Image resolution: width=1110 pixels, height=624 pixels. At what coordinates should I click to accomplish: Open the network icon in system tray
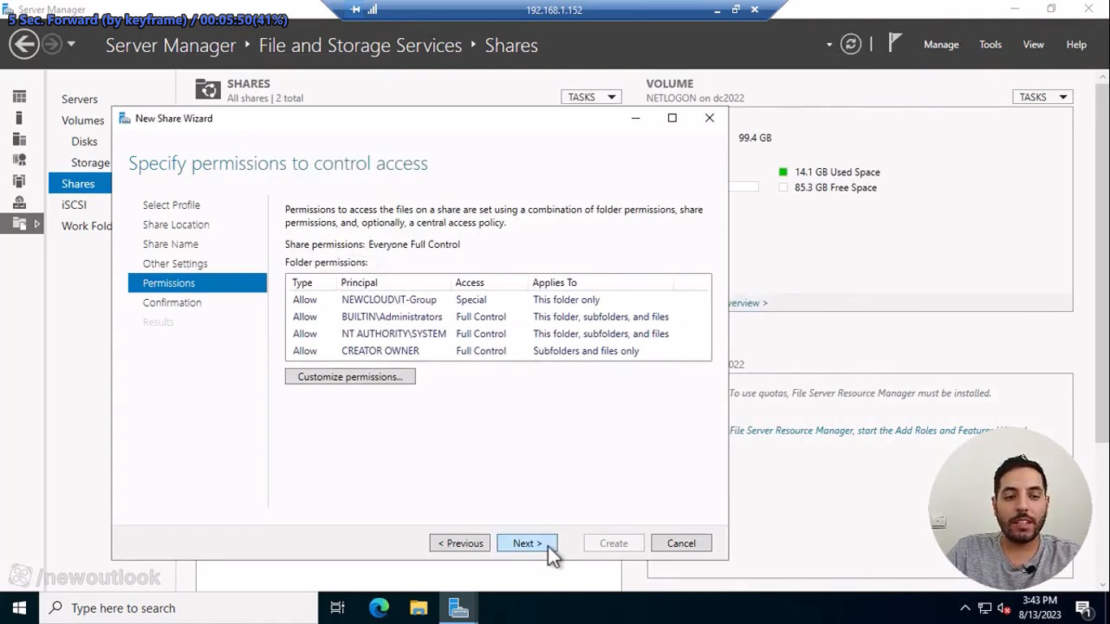coord(985,608)
